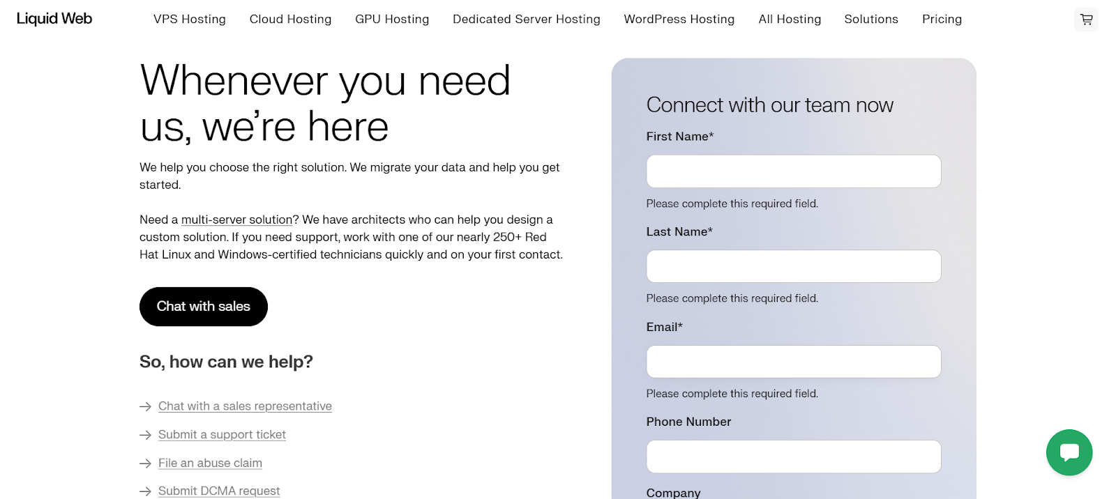Viewport: 1116px width, 499px height.
Task: Click the Last Name* label
Action: 679,232
